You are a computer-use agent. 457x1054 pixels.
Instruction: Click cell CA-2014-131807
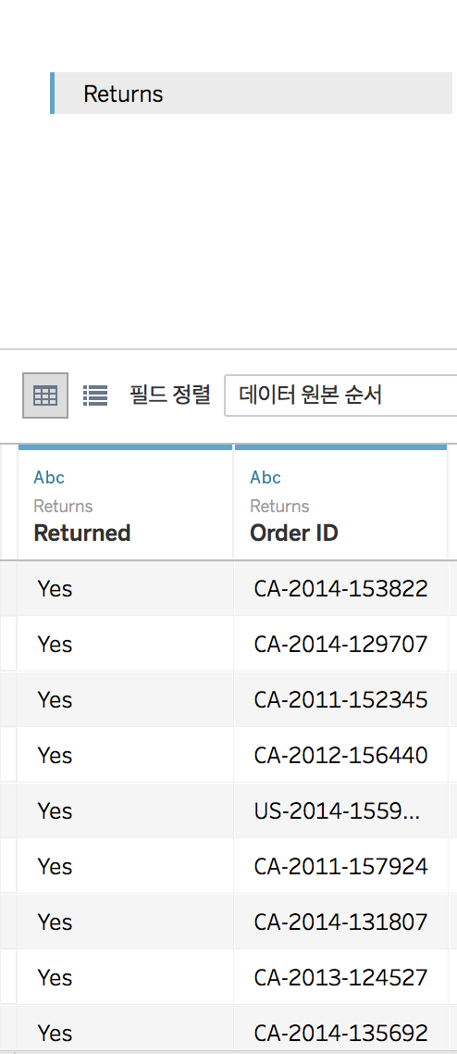point(340,922)
